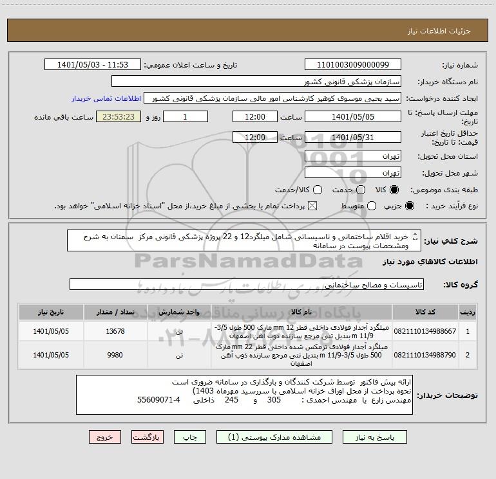Select the کالا/خدمت radio button
The image size is (496, 479).
pyautogui.click(x=318, y=190)
